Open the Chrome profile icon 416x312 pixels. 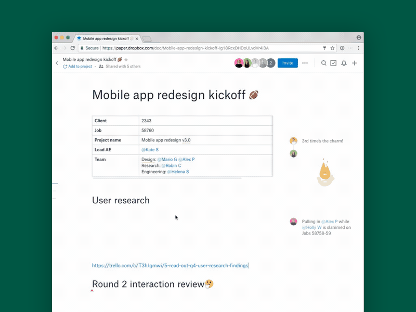[x=359, y=37]
